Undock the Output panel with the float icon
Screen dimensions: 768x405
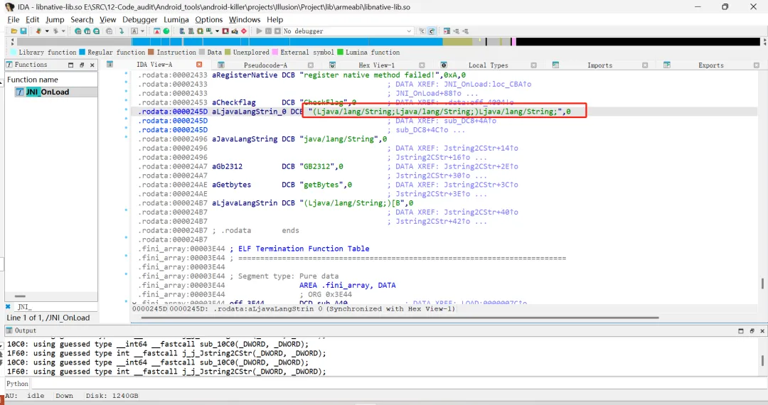[x=752, y=330]
